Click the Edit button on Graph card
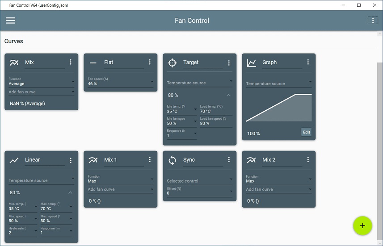The height and width of the screenshot is (246, 383). (x=306, y=132)
